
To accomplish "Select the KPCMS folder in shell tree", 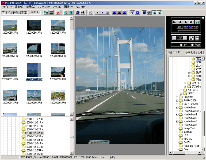I will pyautogui.click(x=188, y=139).
